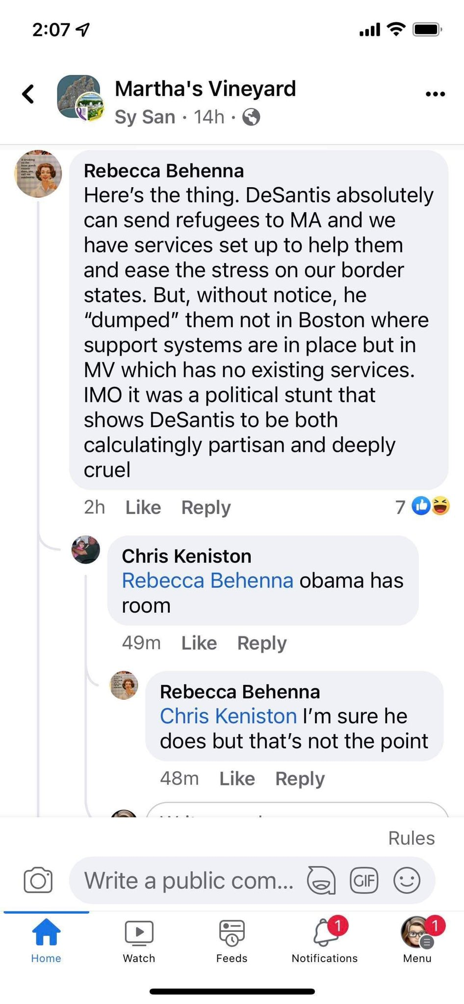
Task: Tap the Write a public comment field
Action: tap(189, 880)
